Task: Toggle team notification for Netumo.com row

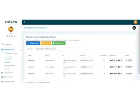Action: (119, 60)
